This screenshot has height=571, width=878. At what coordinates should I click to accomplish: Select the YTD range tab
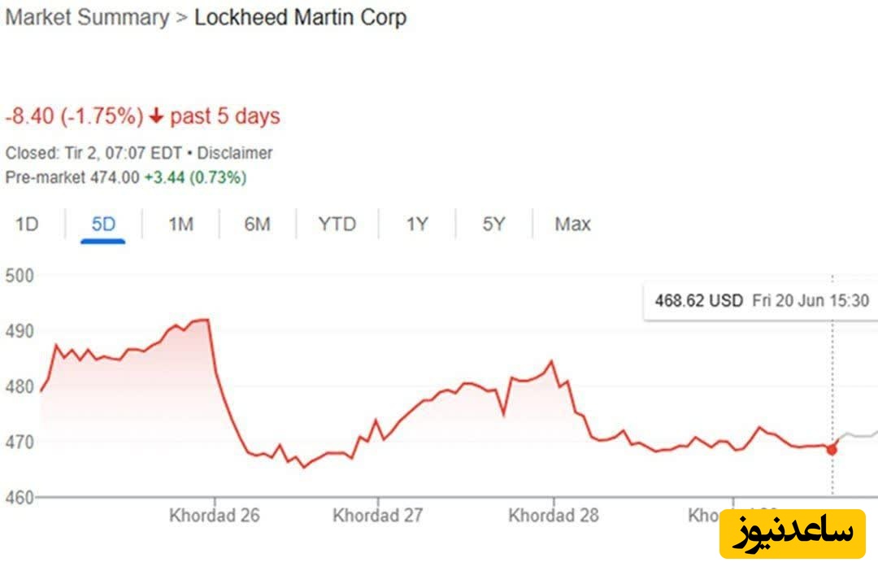[x=337, y=224]
